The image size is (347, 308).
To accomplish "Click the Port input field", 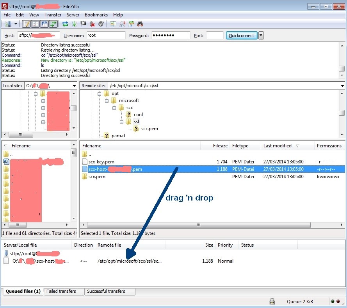I will pos(215,36).
